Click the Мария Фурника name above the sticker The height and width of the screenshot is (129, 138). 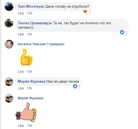pos(30,98)
